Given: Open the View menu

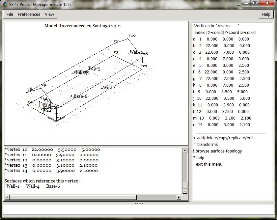Looking at the screenshot, I should click(x=49, y=14).
